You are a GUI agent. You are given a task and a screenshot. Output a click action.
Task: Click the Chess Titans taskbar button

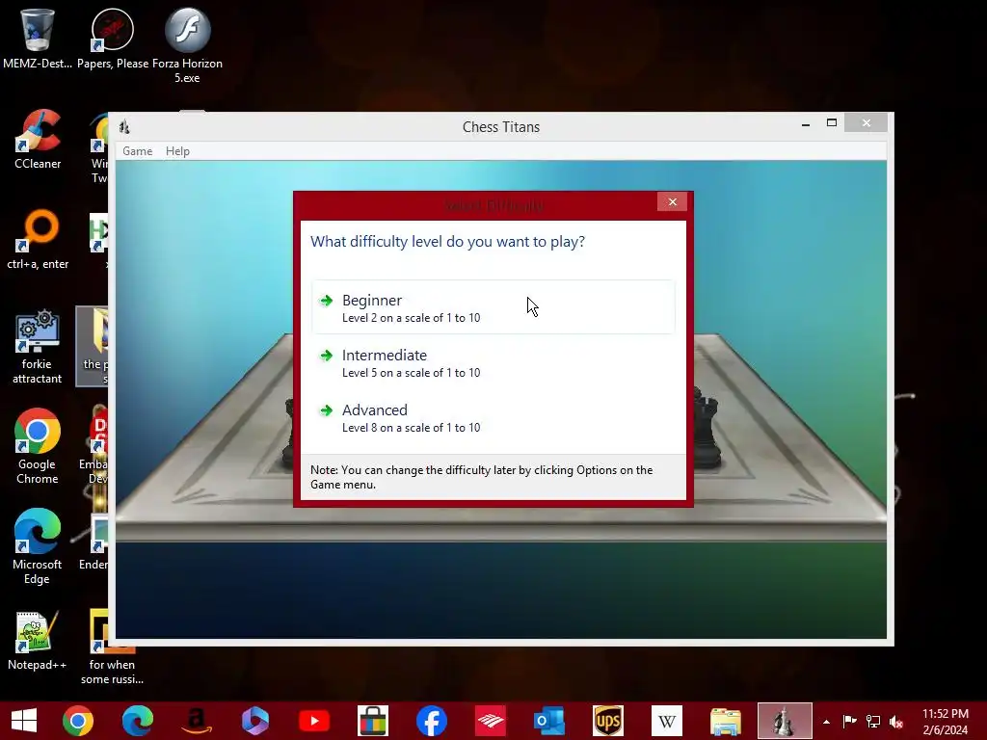pos(785,721)
